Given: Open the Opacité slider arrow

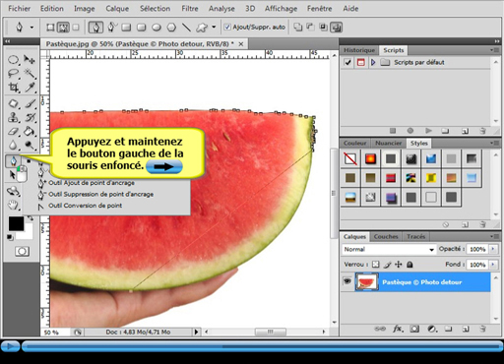Looking at the screenshot, I should pos(492,249).
